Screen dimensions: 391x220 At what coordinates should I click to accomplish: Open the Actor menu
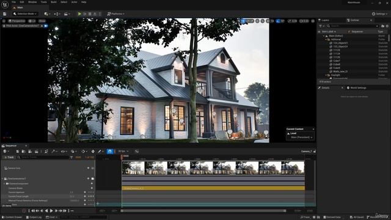[75, 2]
